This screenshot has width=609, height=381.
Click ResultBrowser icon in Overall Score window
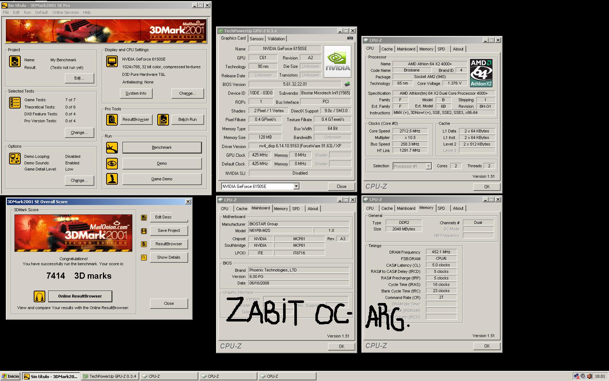coord(144,244)
